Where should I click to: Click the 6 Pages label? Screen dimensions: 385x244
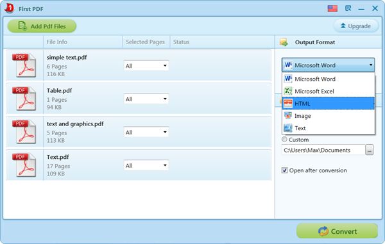(x=56, y=67)
